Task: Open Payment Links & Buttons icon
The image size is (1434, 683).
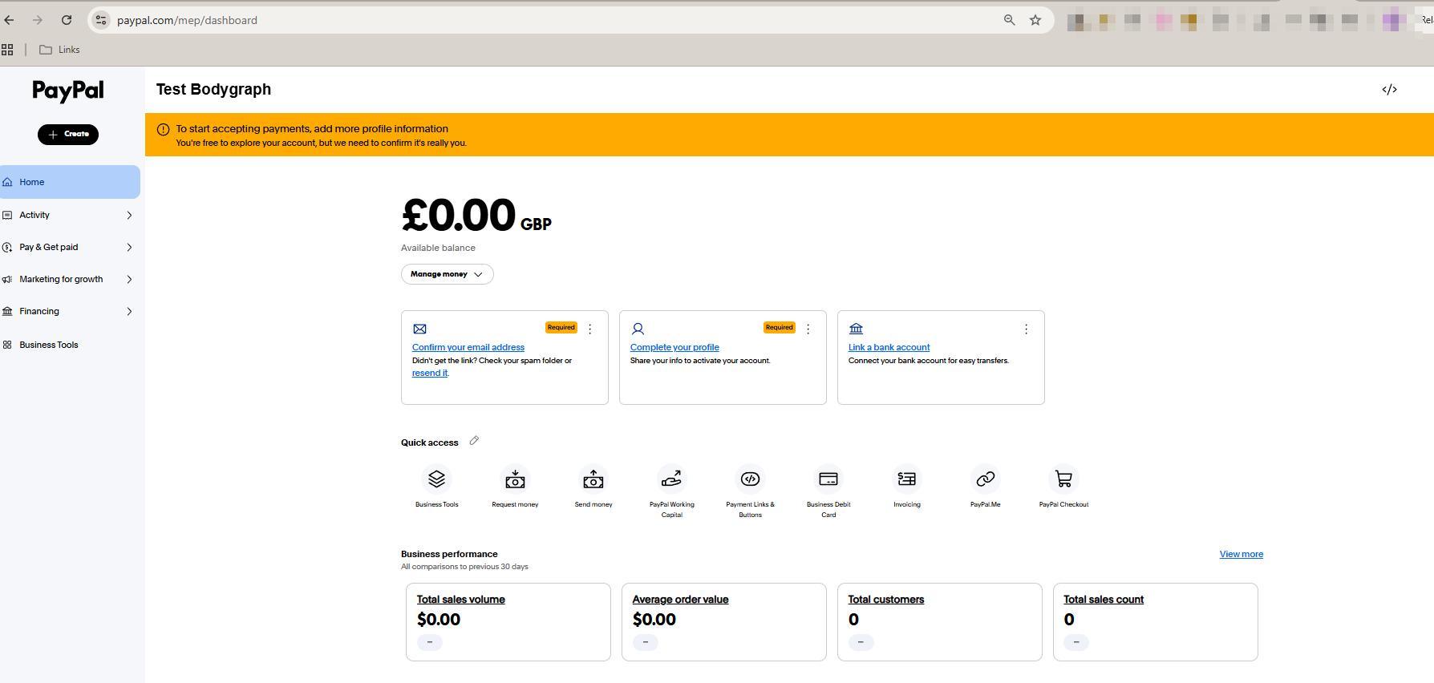Action: tap(750, 479)
